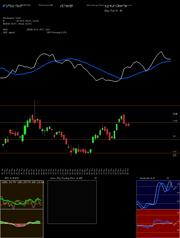Click the 'CL: 10.82' closing price text
The image size is (180, 238).
pos(67,7)
